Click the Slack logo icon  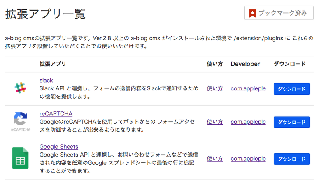point(20,88)
